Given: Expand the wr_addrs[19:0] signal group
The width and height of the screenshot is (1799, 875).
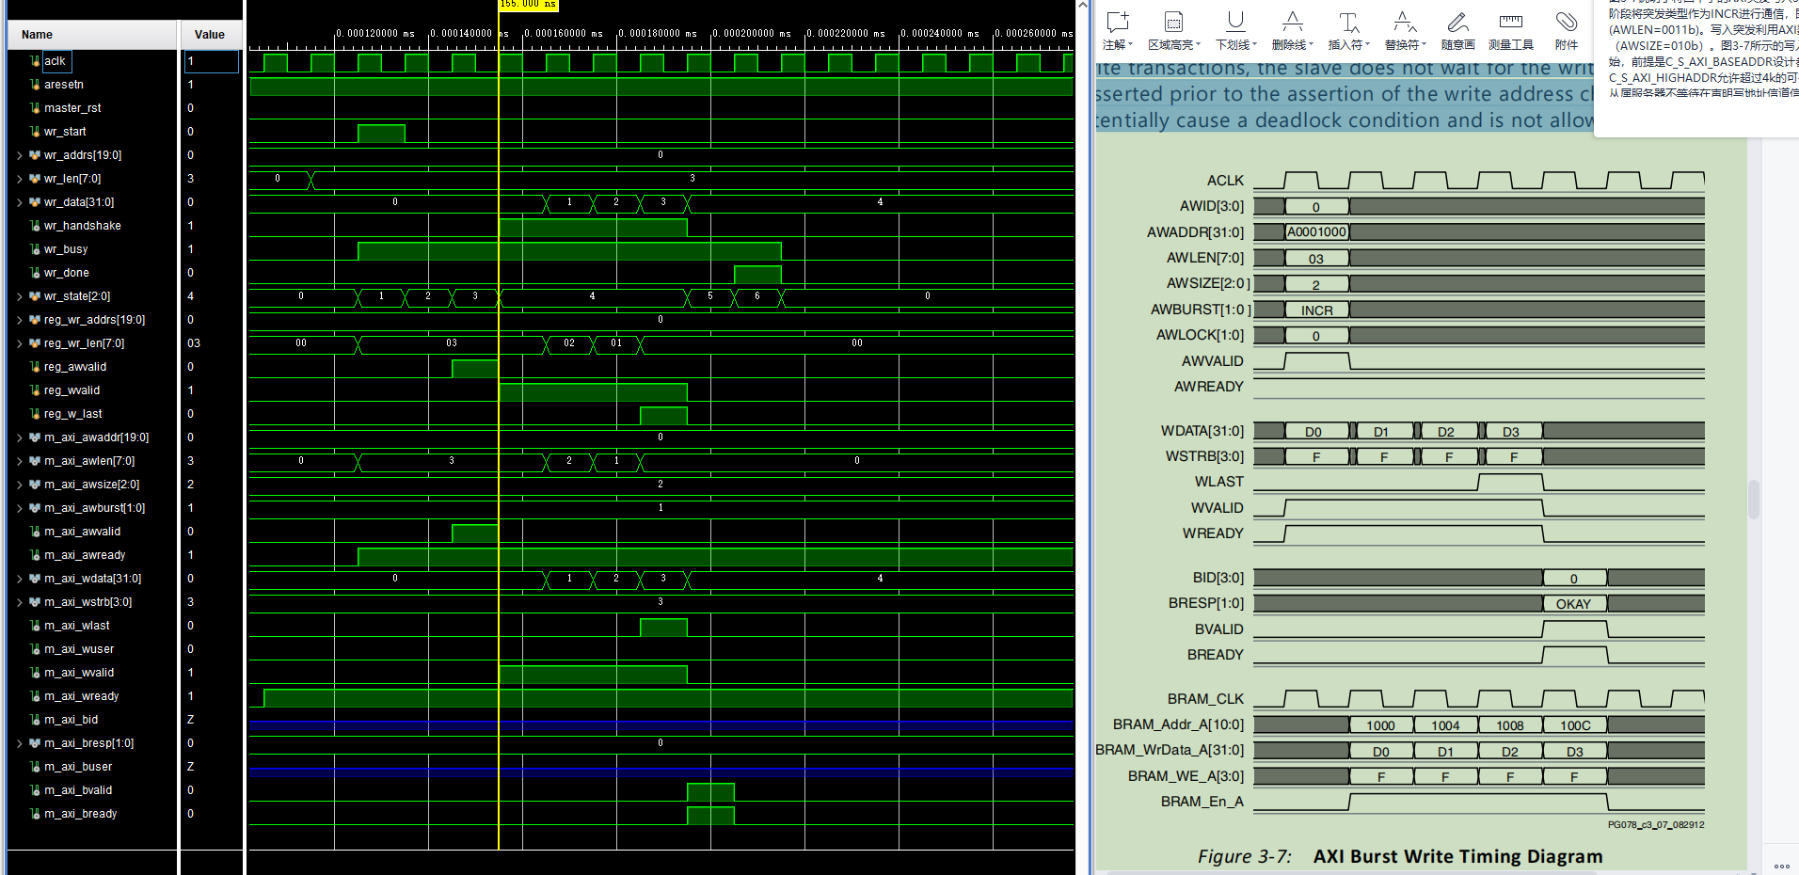Looking at the screenshot, I should 19,154.
